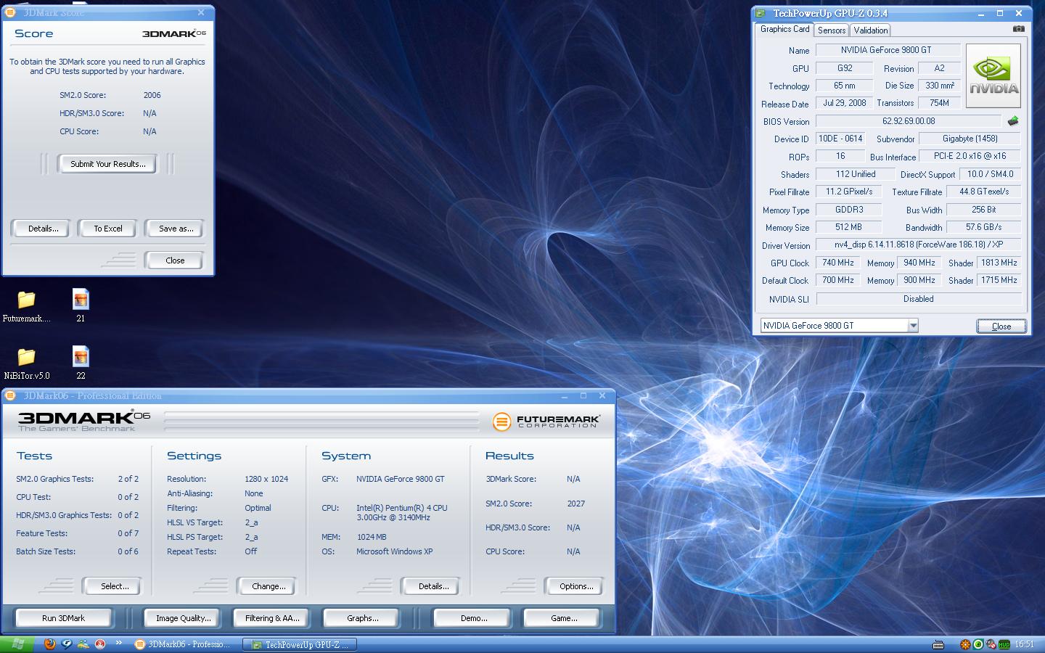This screenshot has width=1045, height=653.
Task: Click the Device ID 10DE - 0614 field
Action: (840, 139)
